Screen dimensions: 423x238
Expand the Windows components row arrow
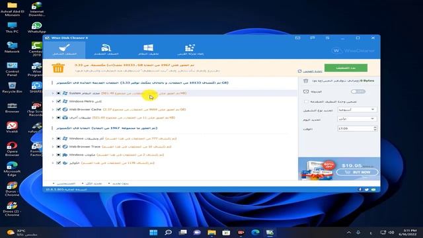[x=53, y=155]
